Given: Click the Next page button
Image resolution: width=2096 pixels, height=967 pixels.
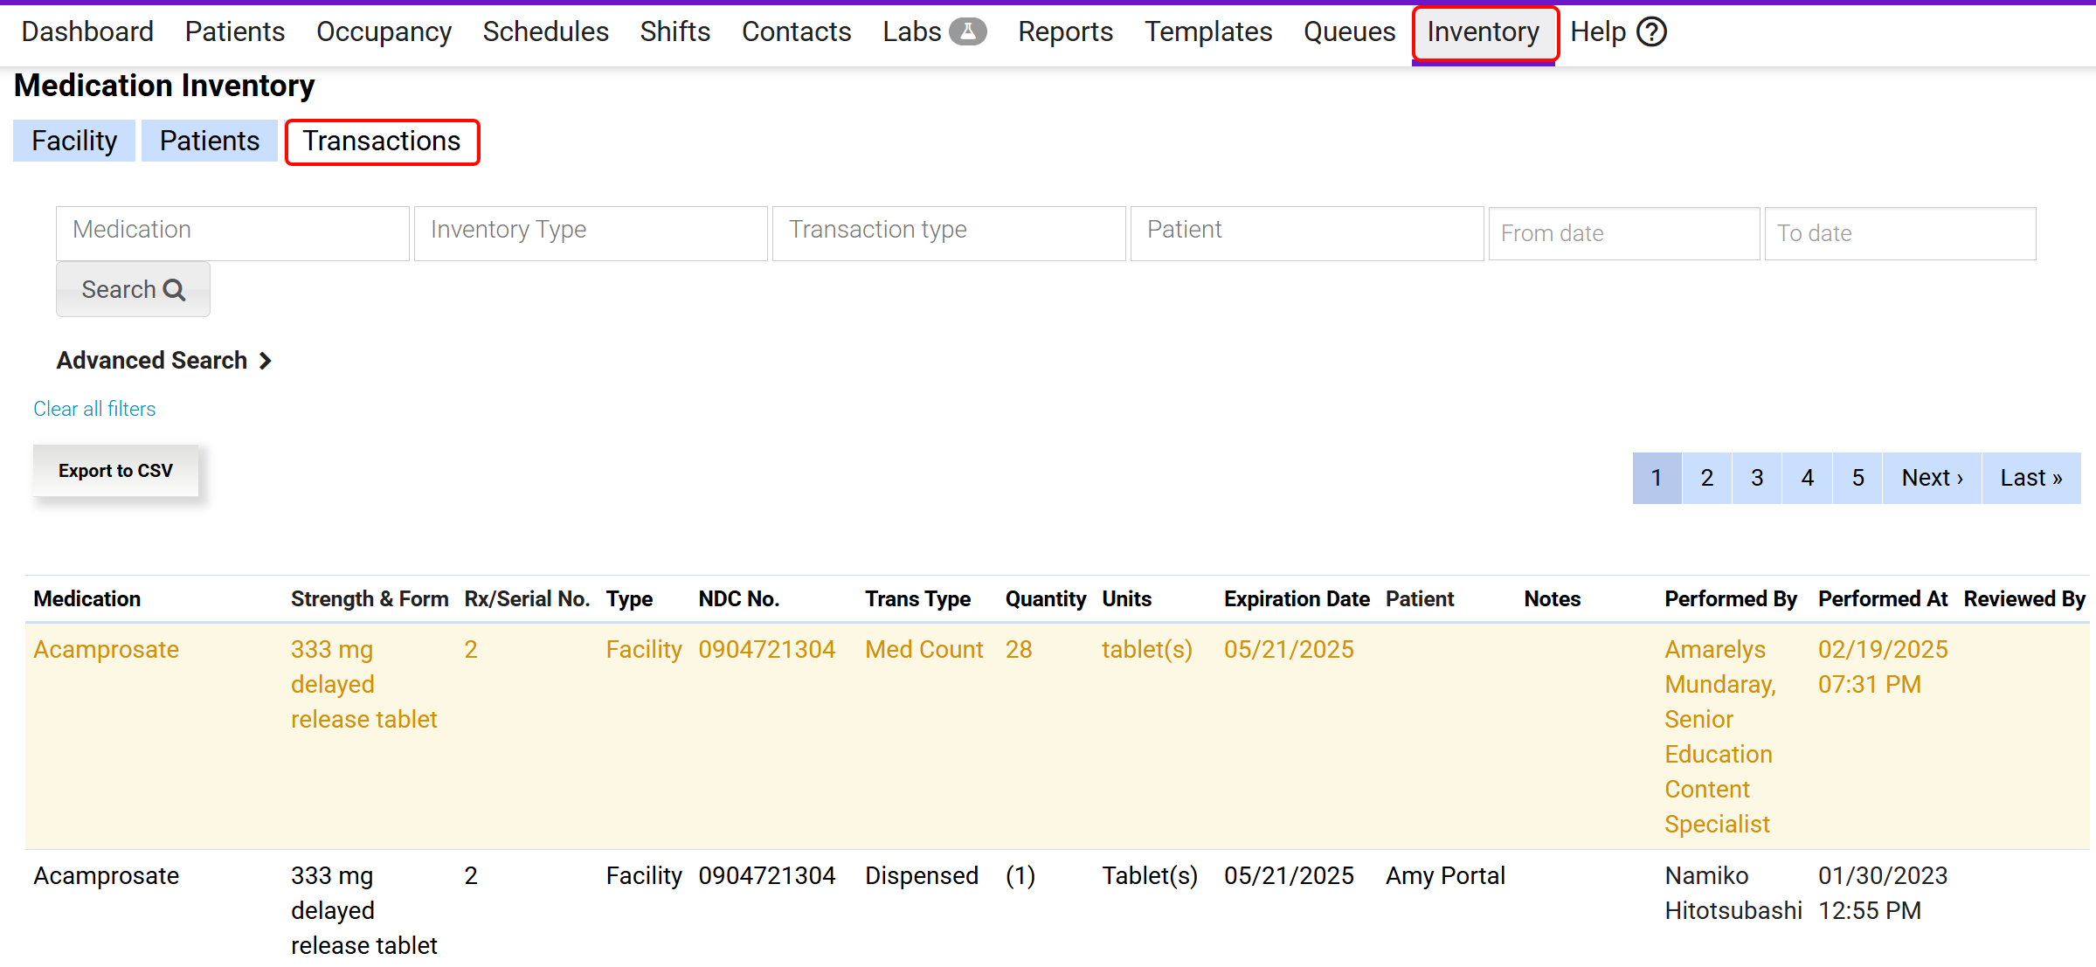Looking at the screenshot, I should [1932, 478].
